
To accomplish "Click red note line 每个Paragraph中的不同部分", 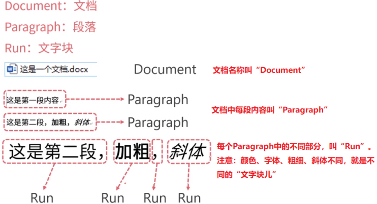I will point(295,146).
